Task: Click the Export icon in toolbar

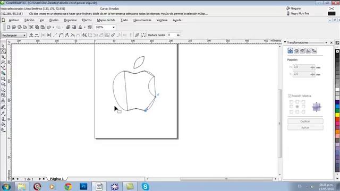Action: point(74,27)
